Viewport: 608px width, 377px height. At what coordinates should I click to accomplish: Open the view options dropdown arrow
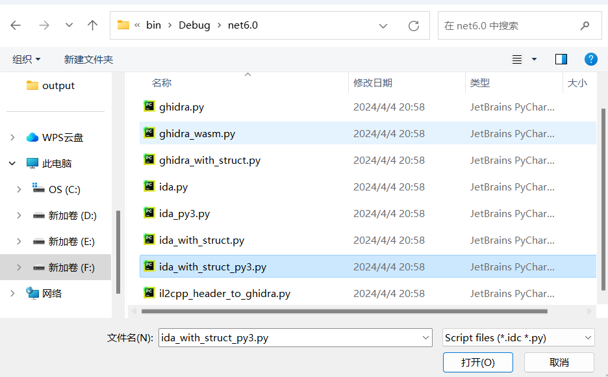[x=534, y=59]
